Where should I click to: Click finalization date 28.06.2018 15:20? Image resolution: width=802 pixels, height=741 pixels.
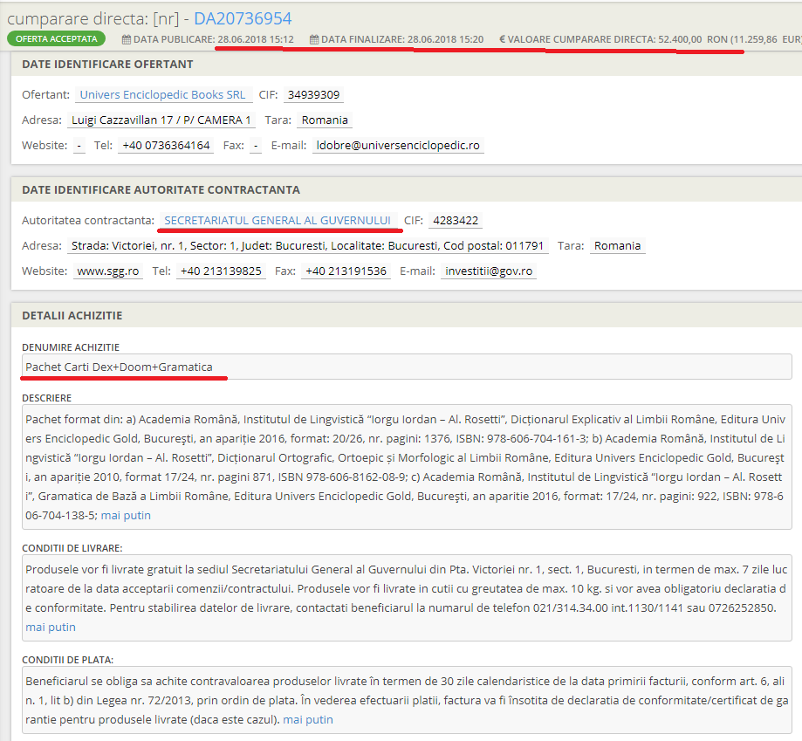click(445, 39)
